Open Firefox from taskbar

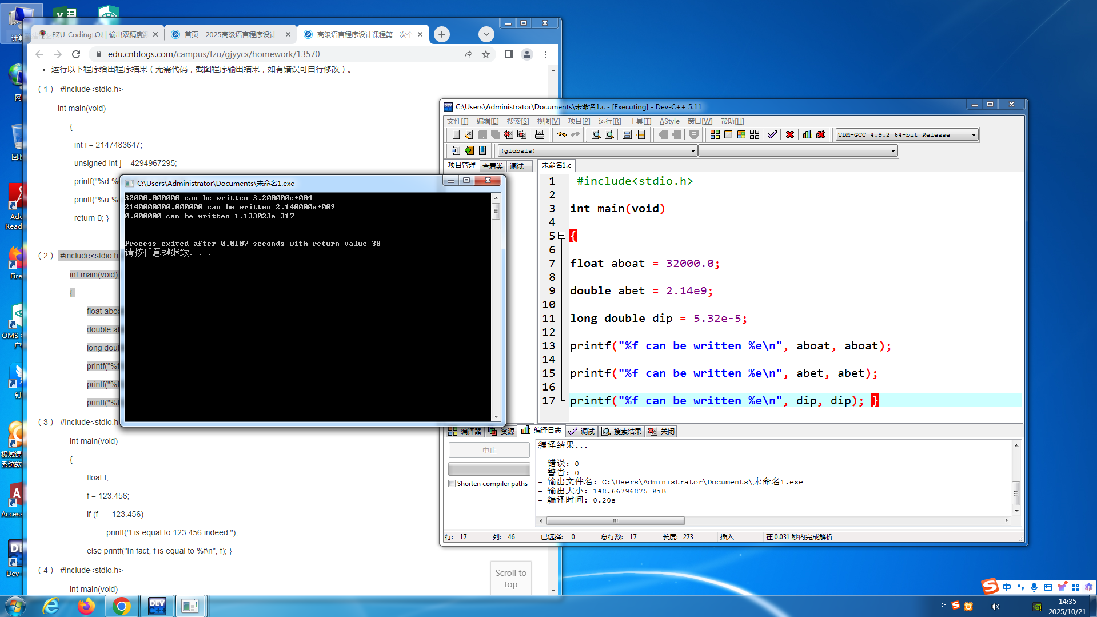click(x=86, y=606)
